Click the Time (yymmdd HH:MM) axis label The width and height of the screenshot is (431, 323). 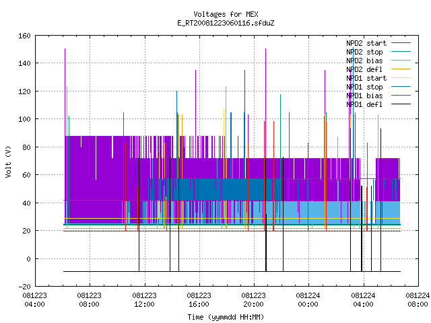pyautogui.click(x=226, y=317)
